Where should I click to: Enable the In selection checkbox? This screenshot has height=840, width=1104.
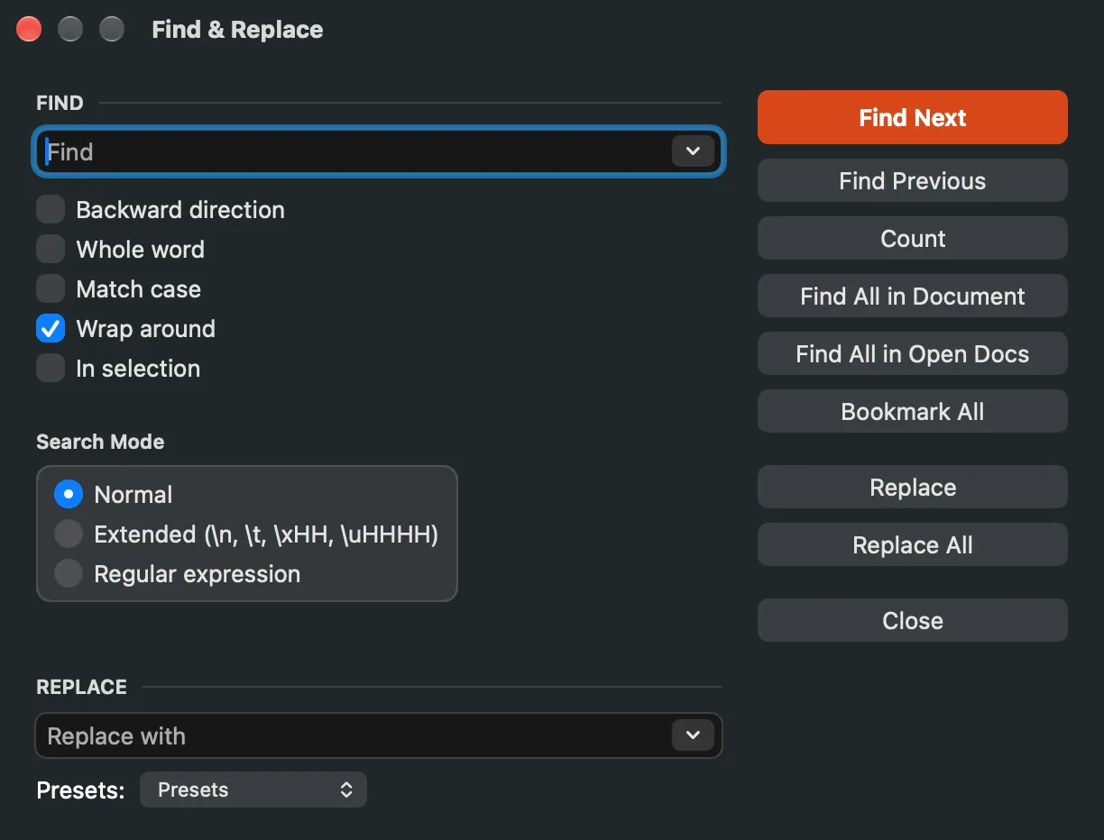(51, 369)
